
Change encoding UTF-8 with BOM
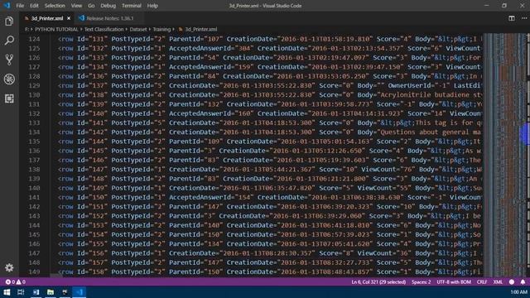pos(454,281)
